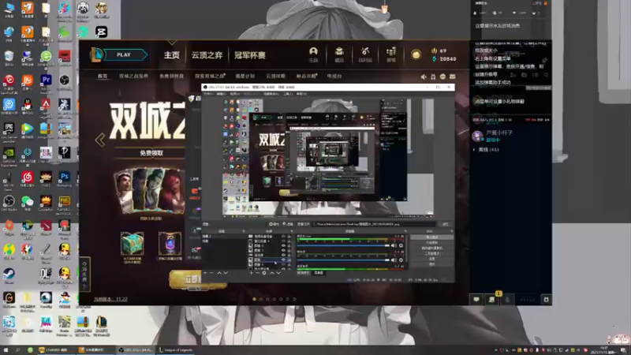The image size is (631, 355).
Task: Pop out the OBS sources dock header icon
Action: click(x=292, y=231)
